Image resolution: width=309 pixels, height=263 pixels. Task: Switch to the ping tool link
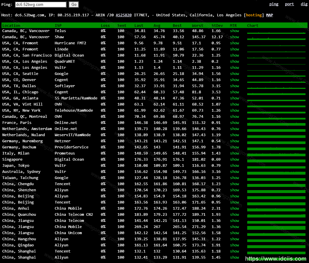[274, 4]
